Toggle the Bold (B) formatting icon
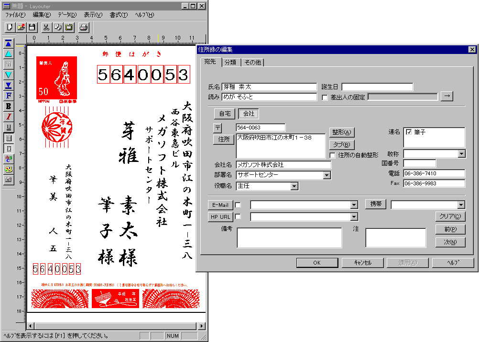 [x=8, y=106]
